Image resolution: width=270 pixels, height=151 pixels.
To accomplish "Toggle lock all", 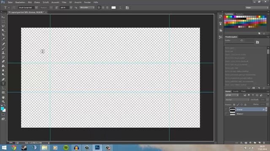I will (x=246, y=104).
